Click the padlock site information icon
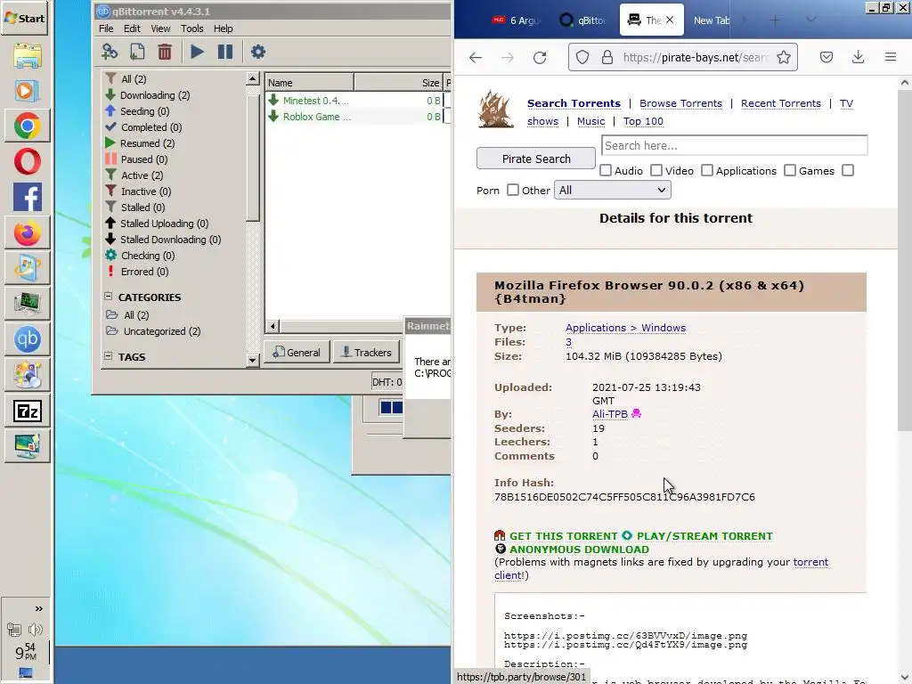Image resolution: width=912 pixels, height=684 pixels. coord(607,57)
